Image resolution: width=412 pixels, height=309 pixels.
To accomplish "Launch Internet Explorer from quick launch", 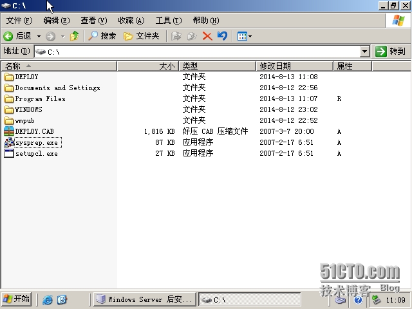I will click(48, 299).
